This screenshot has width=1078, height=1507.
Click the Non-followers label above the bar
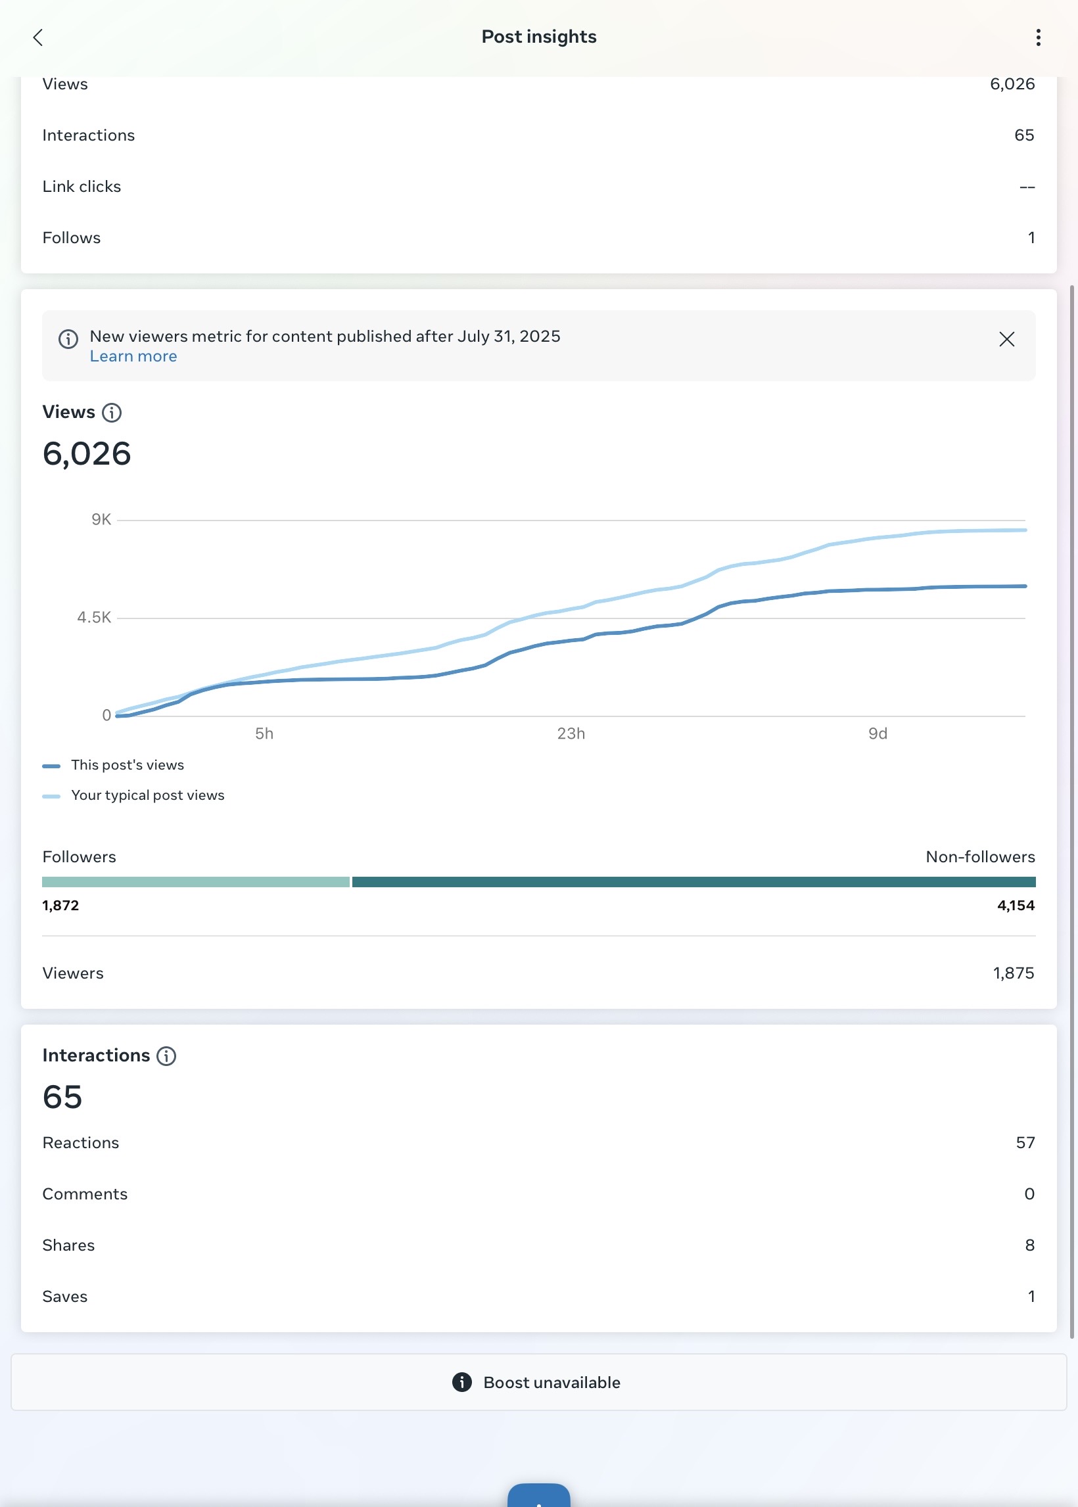point(981,857)
